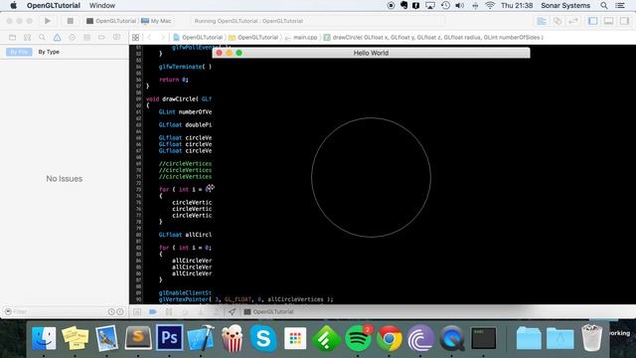The height and width of the screenshot is (358, 636).
Task: Click glfwTerminate line in code editor
Action: pos(185,67)
